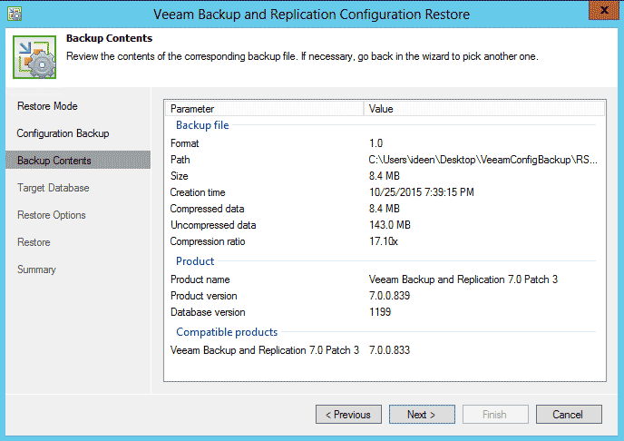The width and height of the screenshot is (624, 441).
Task: Click Next to continue the wizard
Action: 422,415
